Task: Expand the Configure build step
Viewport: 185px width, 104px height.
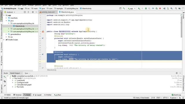Action: coord(13,83)
